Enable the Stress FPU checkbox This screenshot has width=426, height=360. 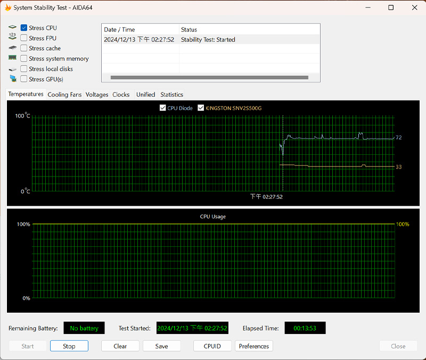click(x=24, y=38)
